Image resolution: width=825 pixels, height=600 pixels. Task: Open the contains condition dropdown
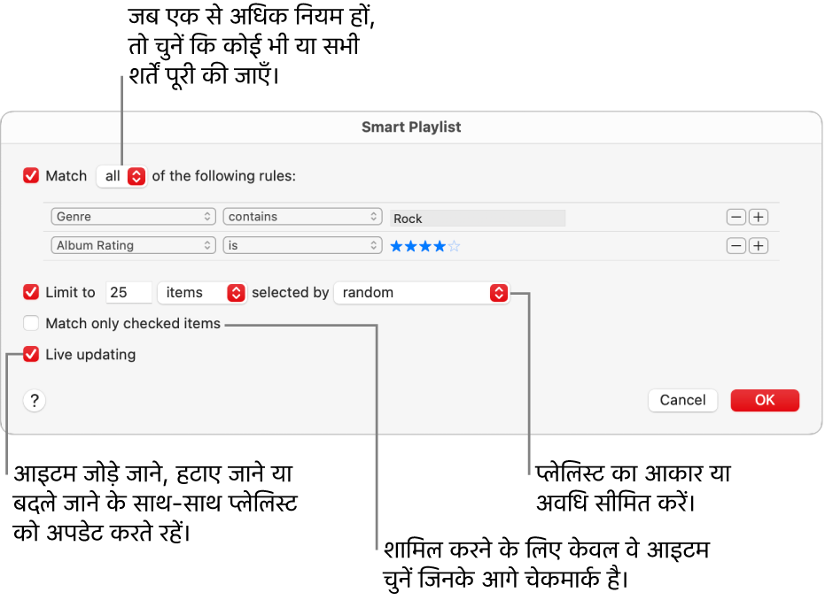[302, 217]
